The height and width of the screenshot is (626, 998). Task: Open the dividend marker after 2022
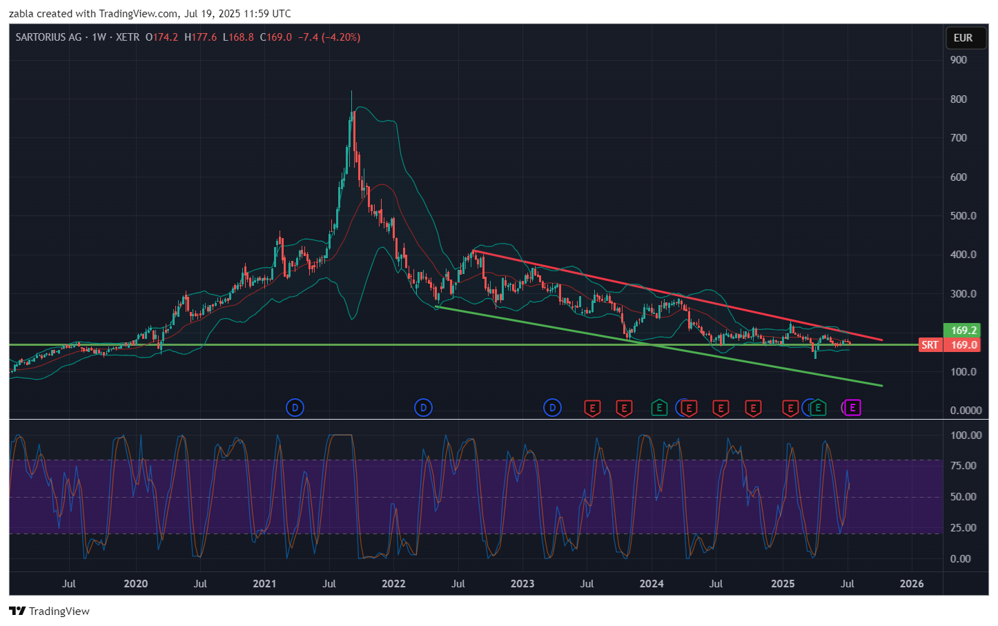(x=423, y=408)
